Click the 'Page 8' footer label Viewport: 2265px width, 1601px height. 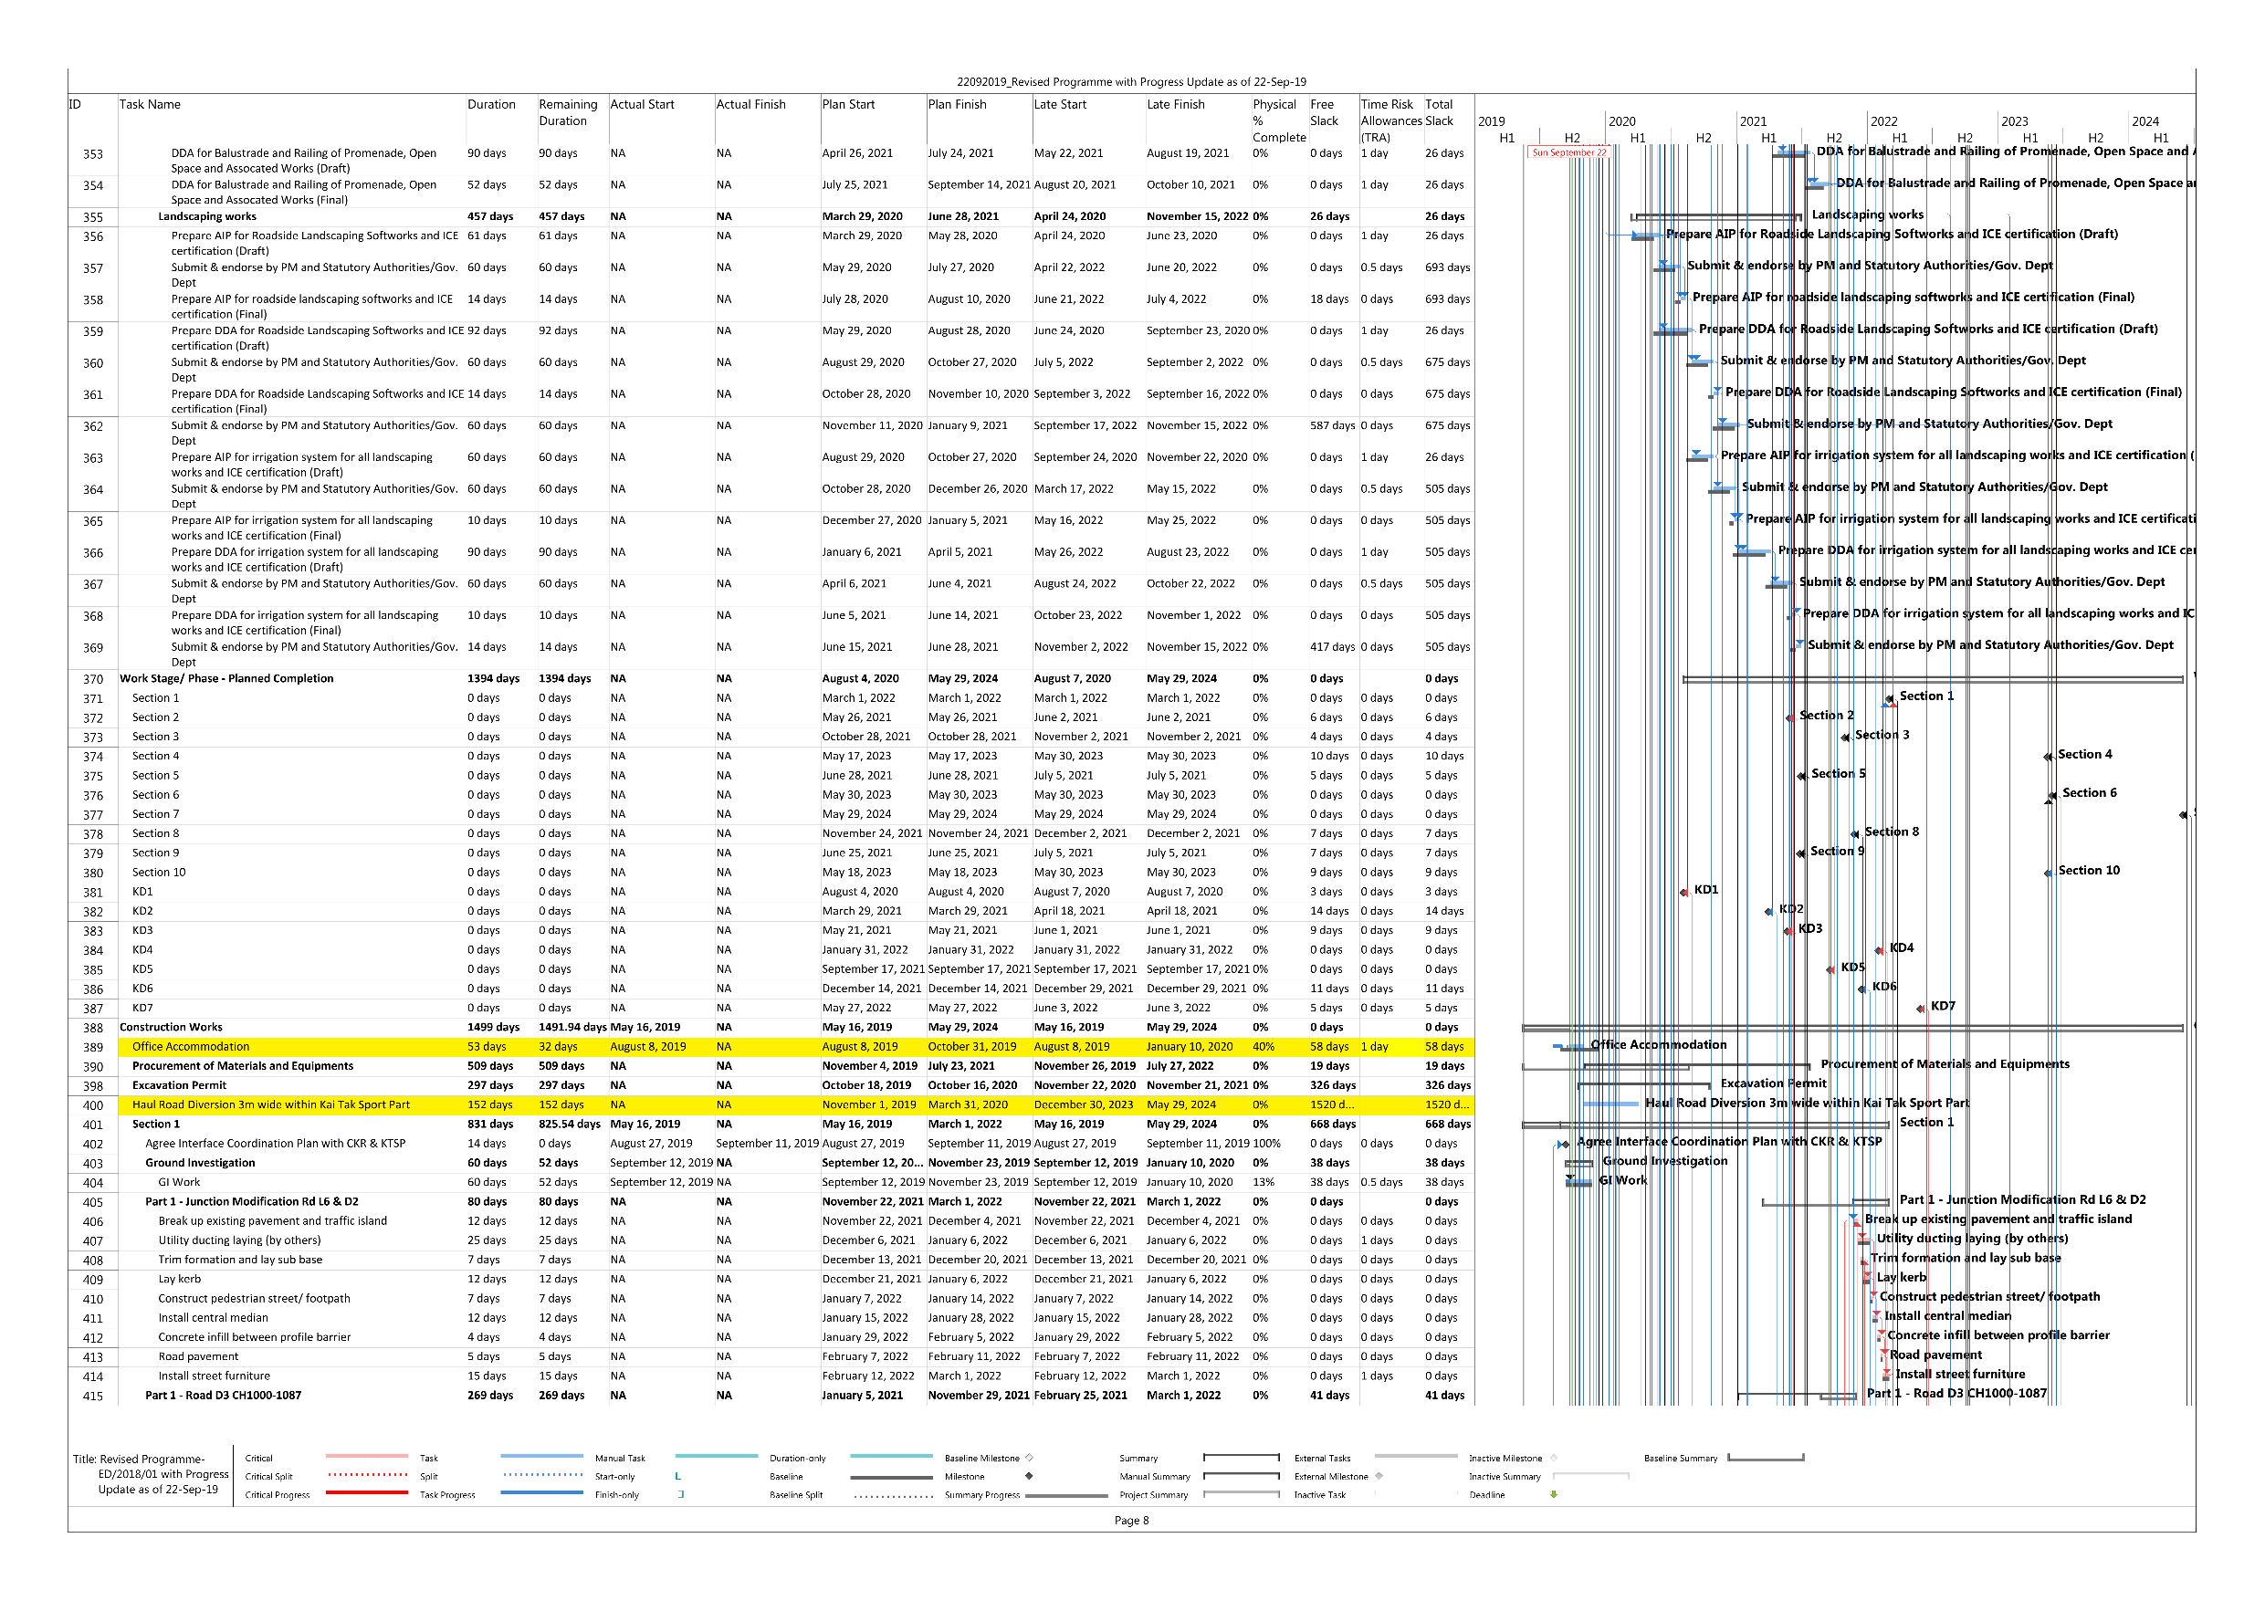pyautogui.click(x=1131, y=1520)
